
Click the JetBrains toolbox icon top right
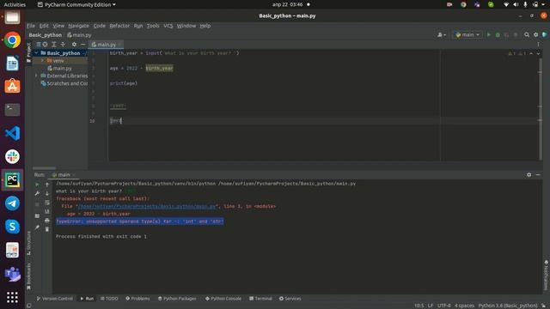click(544, 34)
